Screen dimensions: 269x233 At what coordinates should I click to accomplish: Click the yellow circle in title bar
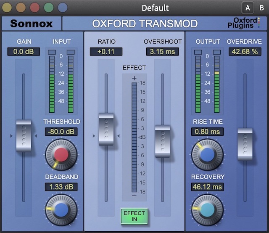tap(7, 7)
